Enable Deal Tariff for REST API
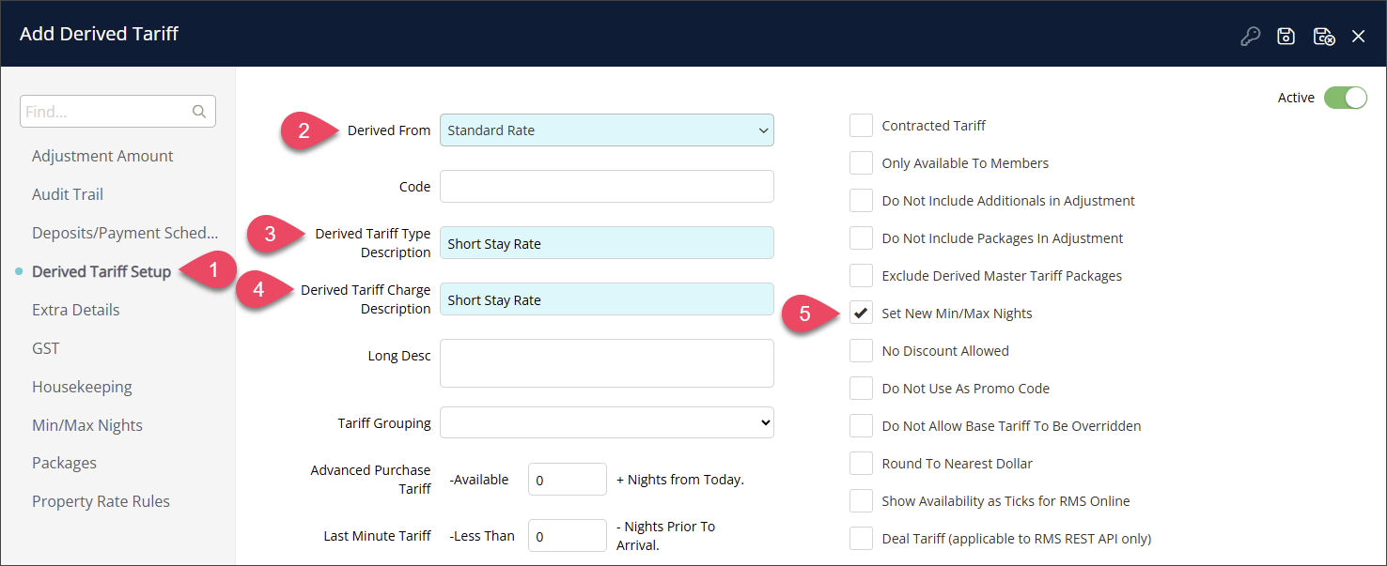 (x=861, y=538)
